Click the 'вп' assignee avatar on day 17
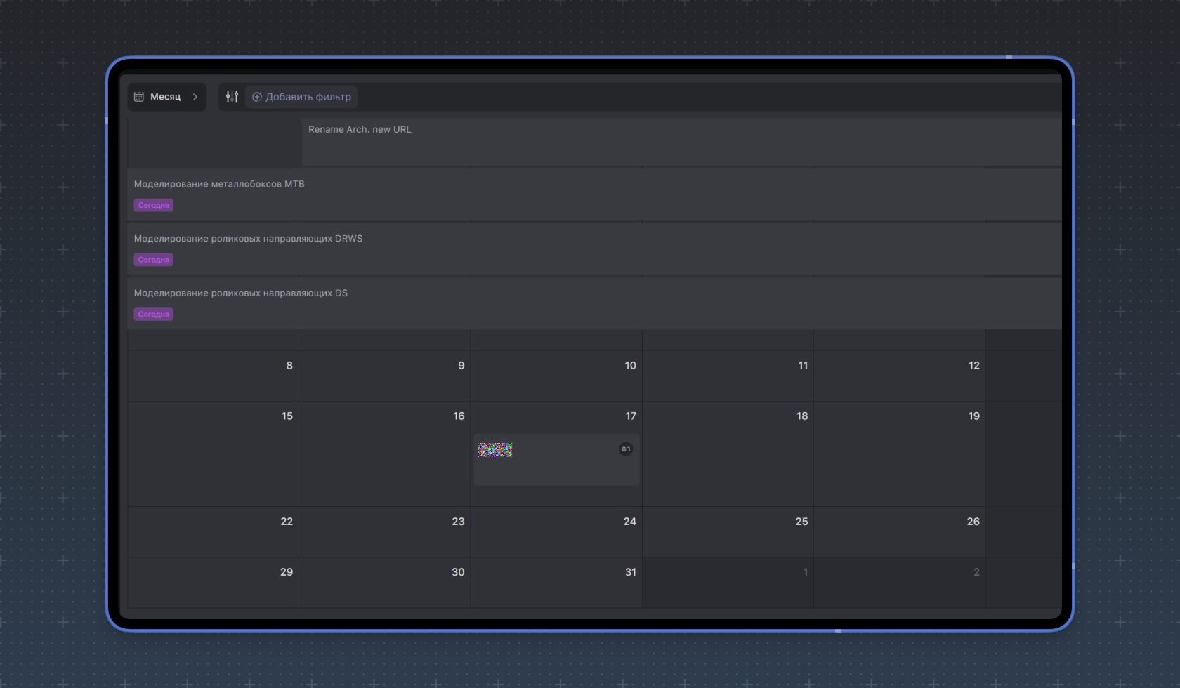1180x688 pixels. coord(625,449)
